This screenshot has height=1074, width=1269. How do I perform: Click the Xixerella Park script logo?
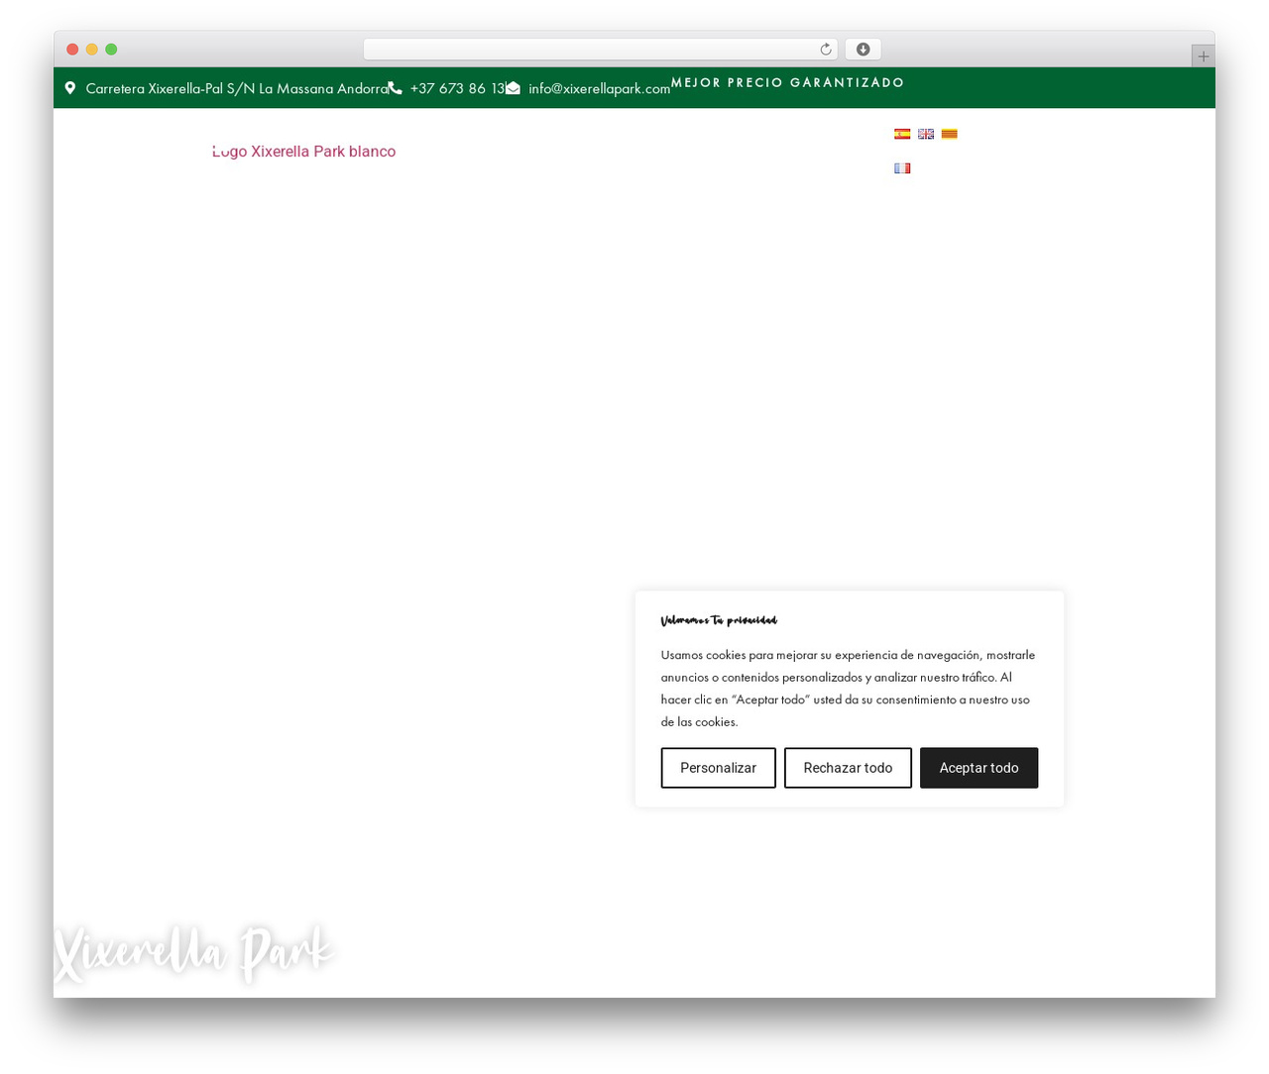click(194, 954)
